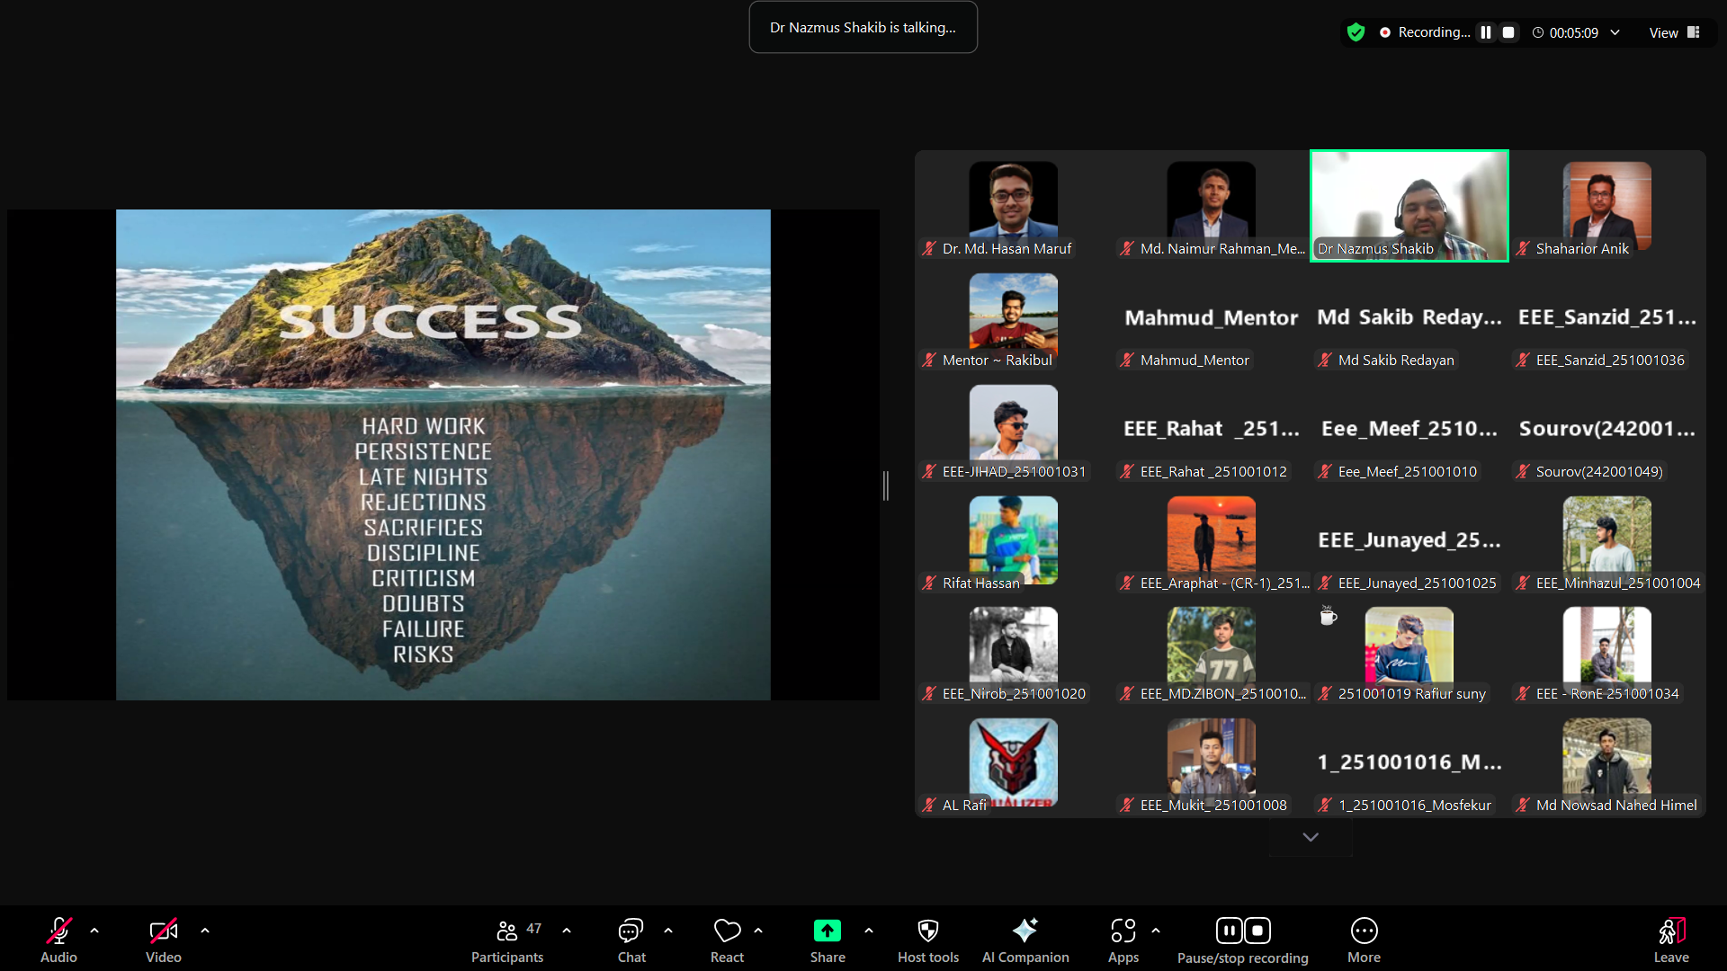
Task: Grab the divider handle beside shared slide
Action: pos(886,485)
